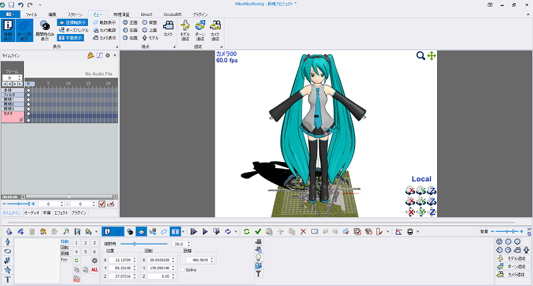Screen dimensions: 533x286
Task: Open the Kinect ribbon tab
Action: (147, 15)
